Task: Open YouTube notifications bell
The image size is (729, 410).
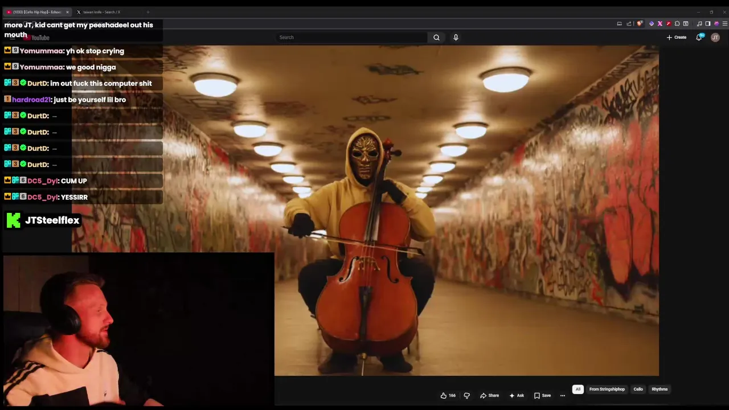Action: tap(699, 37)
